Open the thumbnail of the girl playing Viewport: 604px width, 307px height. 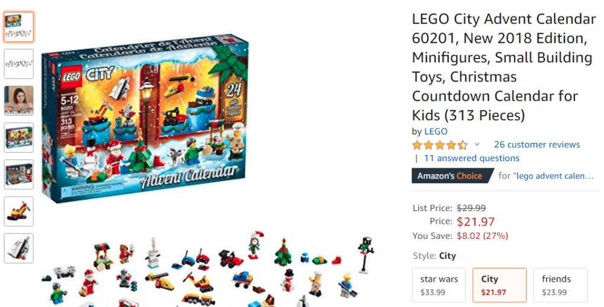(19, 101)
